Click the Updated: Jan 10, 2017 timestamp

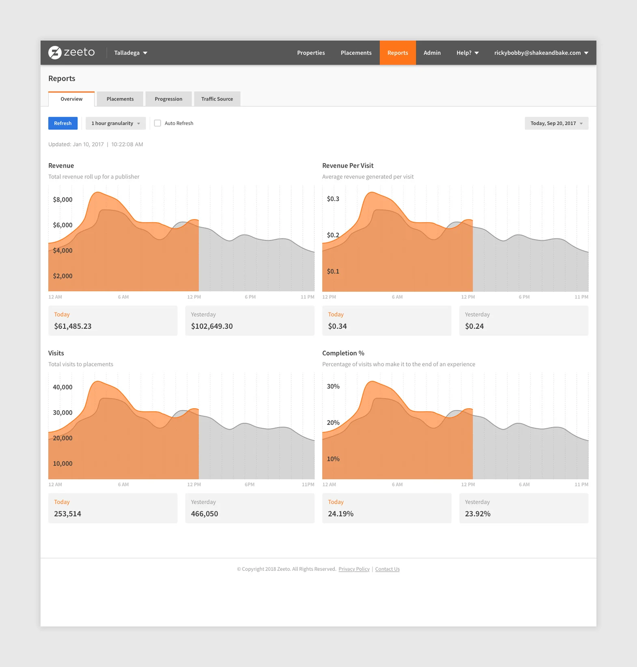[x=96, y=144]
